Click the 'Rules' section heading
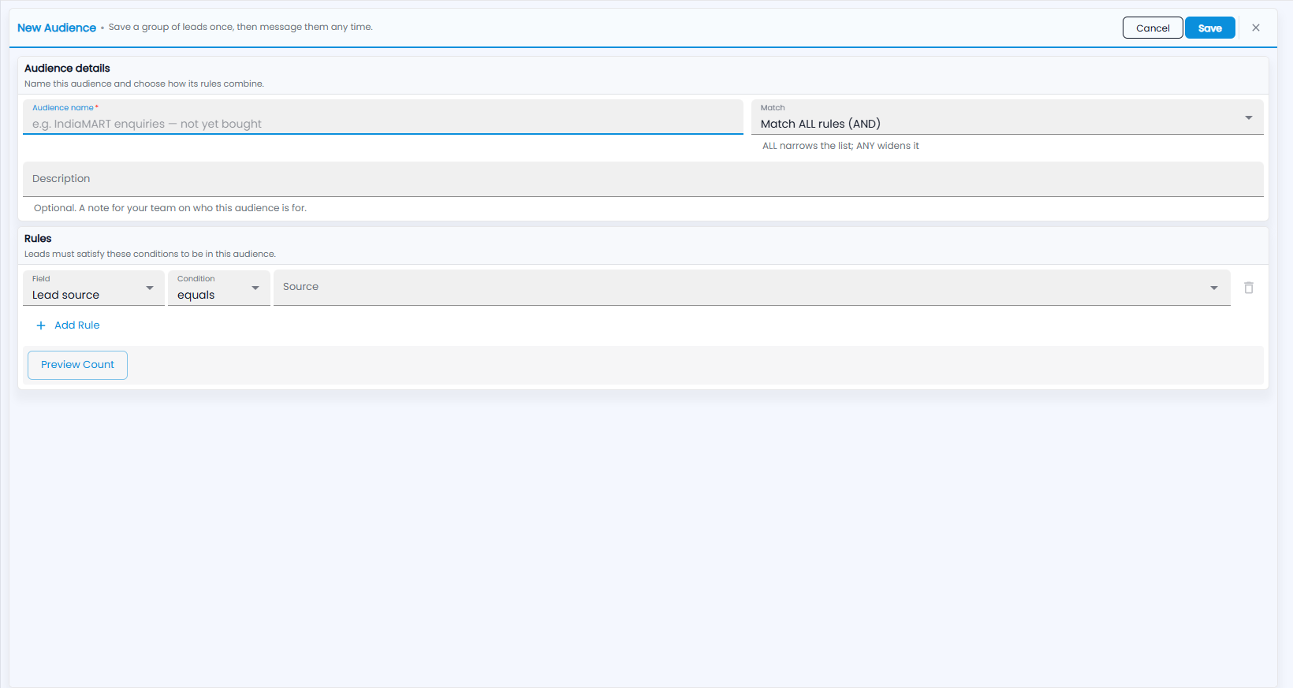Viewport: 1293px width, 688px height. tap(38, 239)
